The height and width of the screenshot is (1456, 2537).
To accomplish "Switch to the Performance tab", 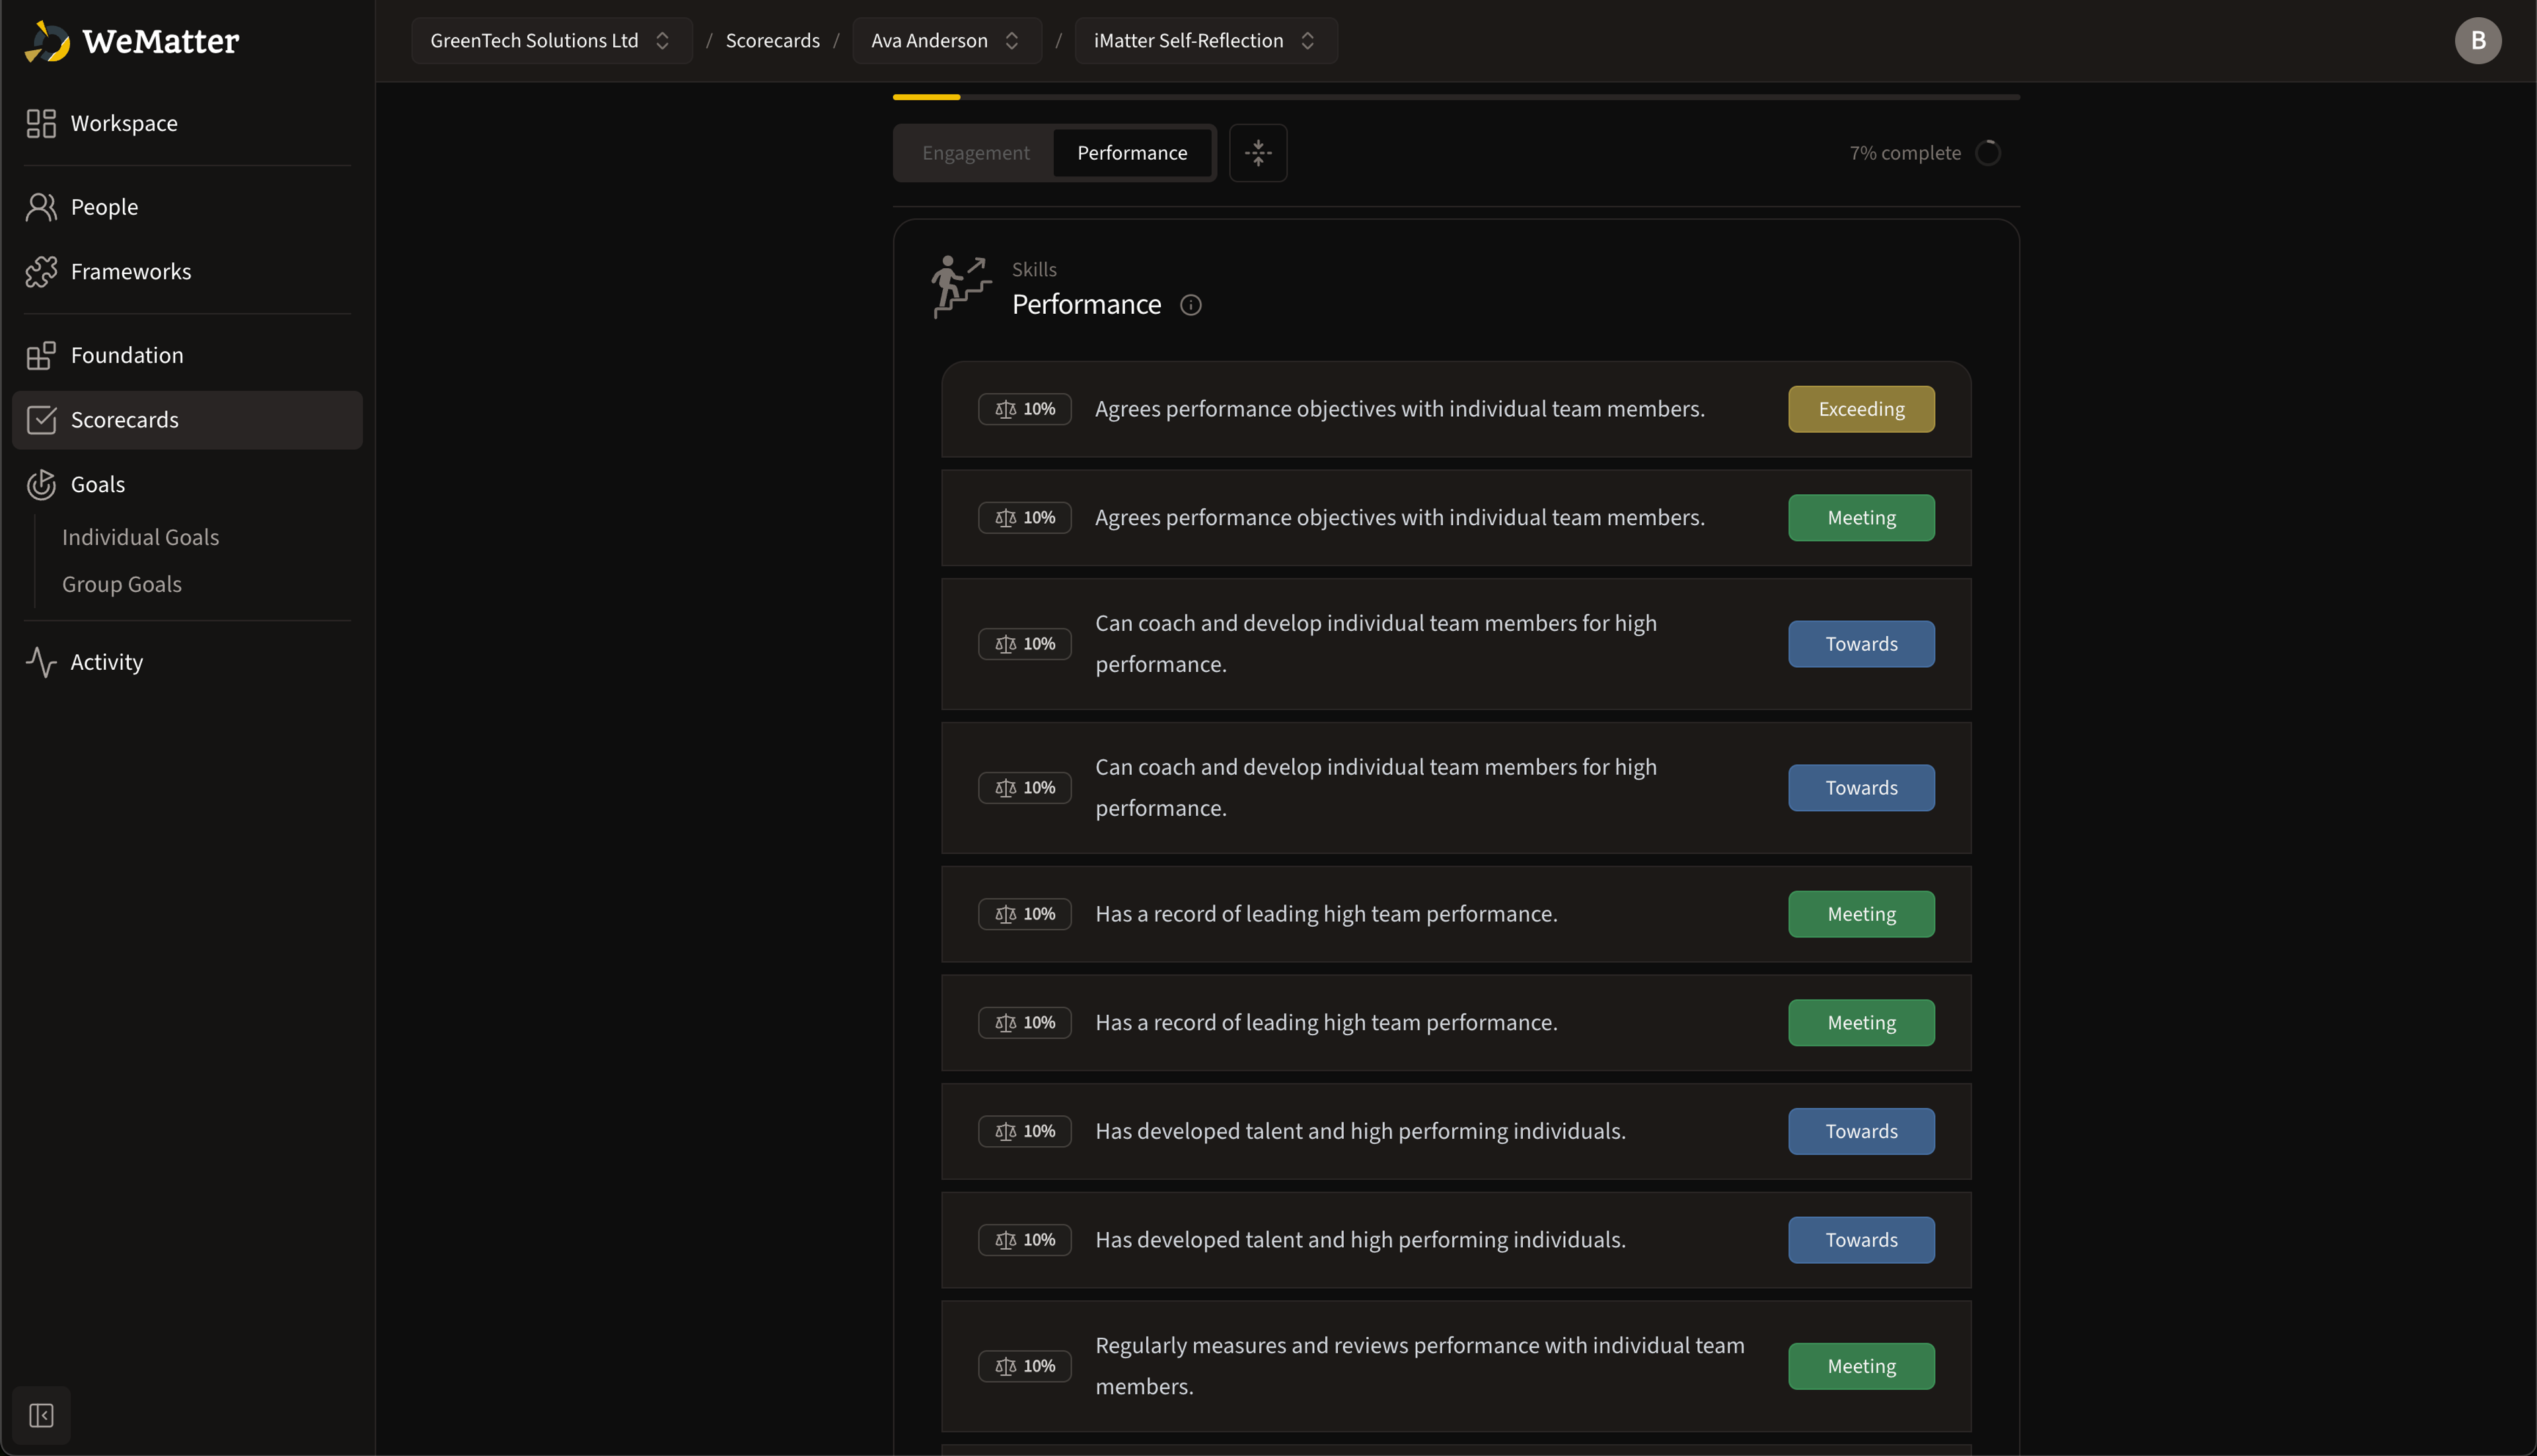I will click(x=1132, y=153).
